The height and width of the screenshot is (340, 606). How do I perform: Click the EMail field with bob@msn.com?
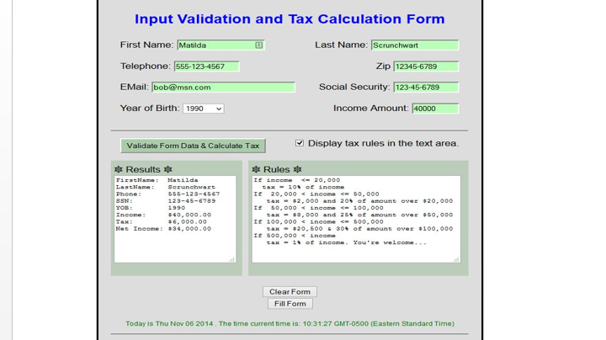(223, 88)
